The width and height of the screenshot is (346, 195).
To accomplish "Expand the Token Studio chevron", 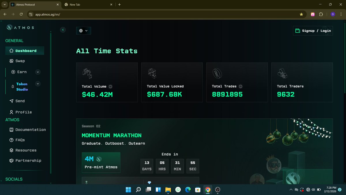I will pyautogui.click(x=37, y=84).
